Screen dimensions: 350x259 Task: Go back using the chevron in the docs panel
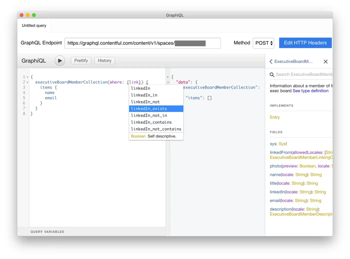tap(271, 61)
